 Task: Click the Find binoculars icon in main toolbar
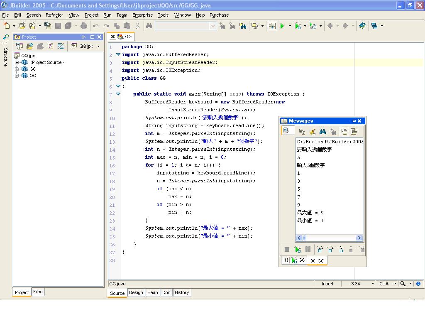(149, 26)
